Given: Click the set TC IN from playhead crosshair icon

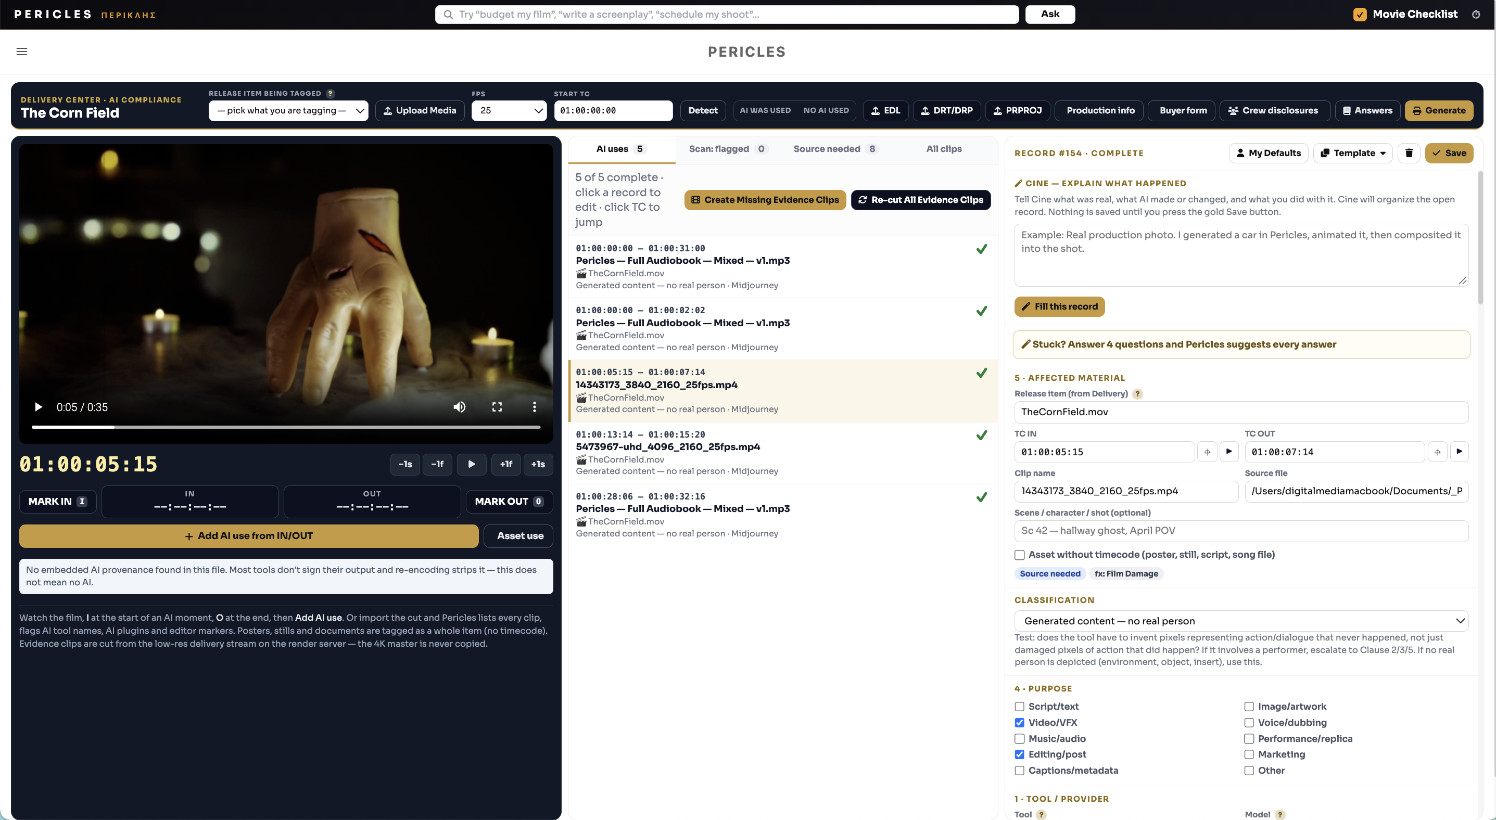Looking at the screenshot, I should [x=1208, y=452].
